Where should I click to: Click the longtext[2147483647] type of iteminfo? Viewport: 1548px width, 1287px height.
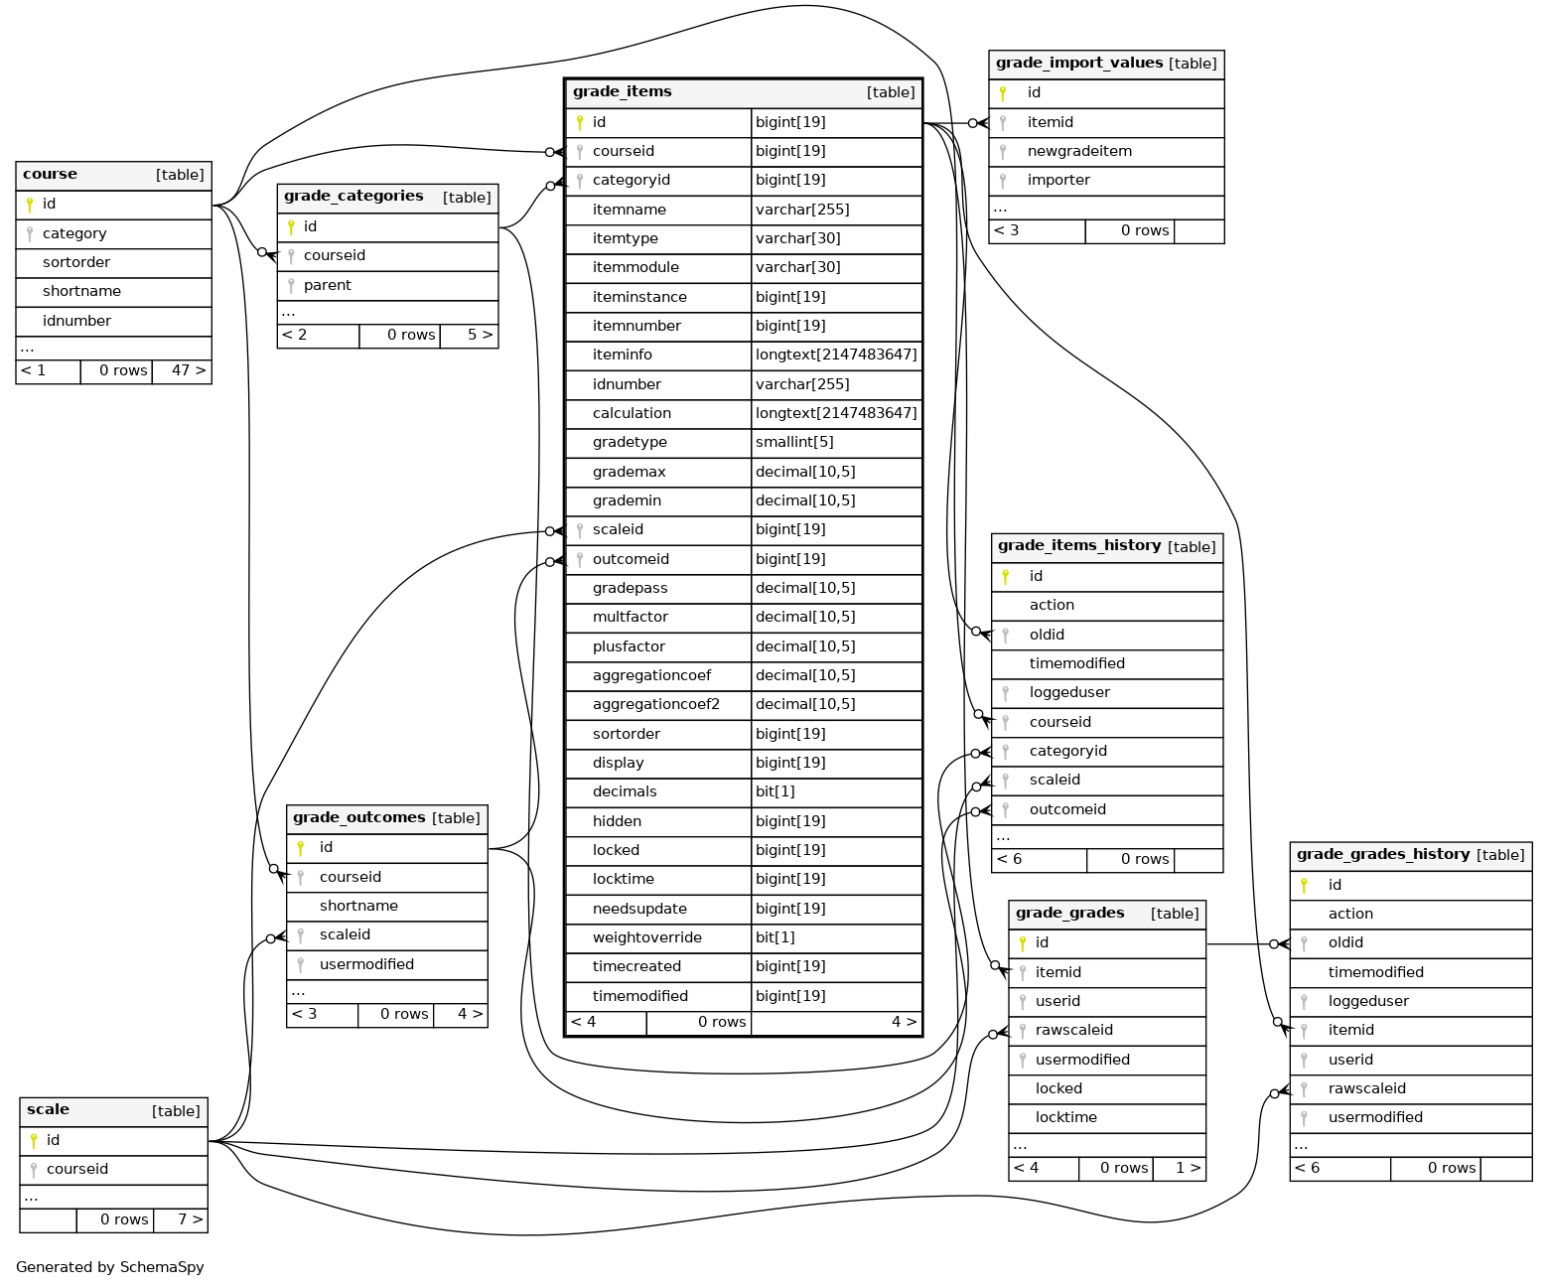[x=836, y=356]
